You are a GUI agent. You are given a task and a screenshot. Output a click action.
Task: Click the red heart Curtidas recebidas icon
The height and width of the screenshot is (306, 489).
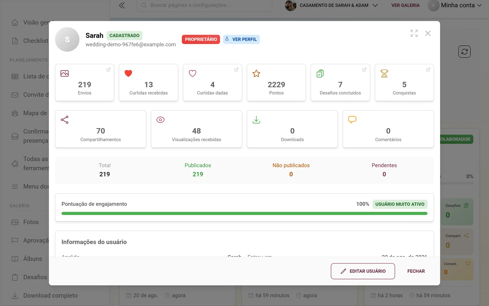coord(128,73)
